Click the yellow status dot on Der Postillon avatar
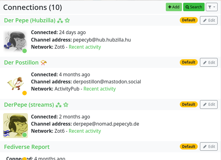Screen dimensions: 221x160 [x=24, y=93]
